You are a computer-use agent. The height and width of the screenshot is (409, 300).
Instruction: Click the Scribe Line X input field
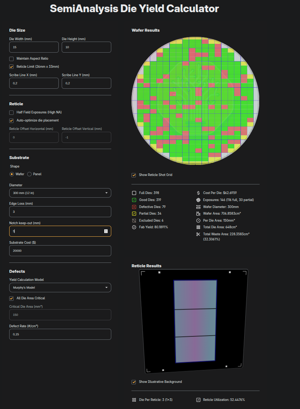point(34,83)
